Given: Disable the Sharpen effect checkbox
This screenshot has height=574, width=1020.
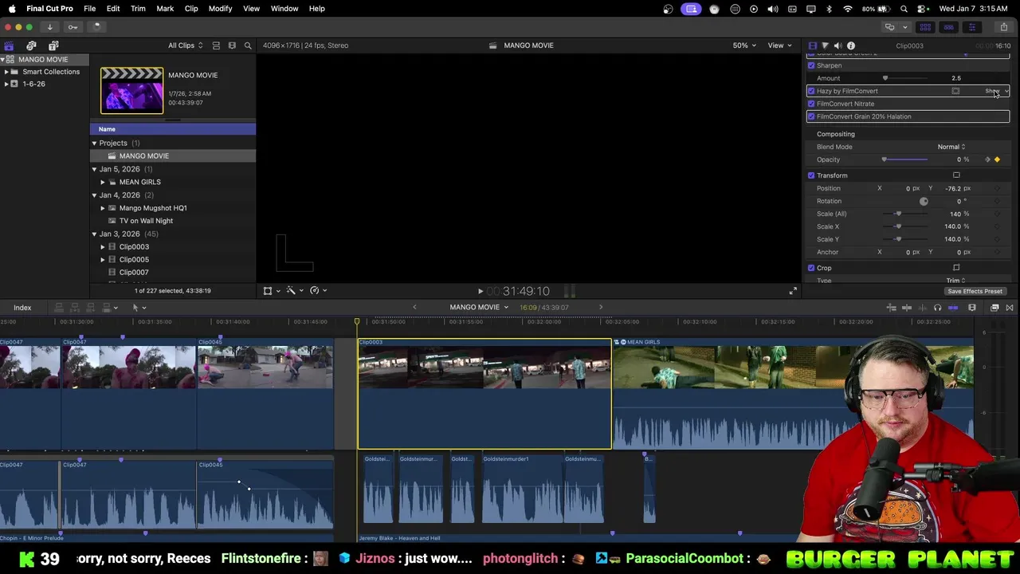Looking at the screenshot, I should tap(811, 65).
